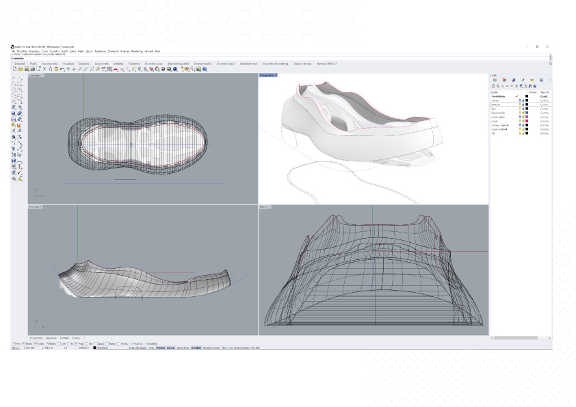The image size is (576, 407).
Task: Click the Open file folder icon
Action: click(21, 69)
